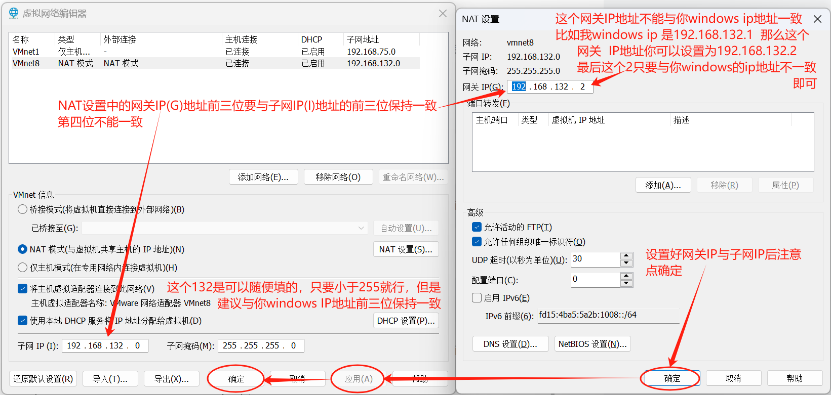Click the 重命名网络(W)... button
This screenshot has height=395, width=831.
pyautogui.click(x=413, y=177)
